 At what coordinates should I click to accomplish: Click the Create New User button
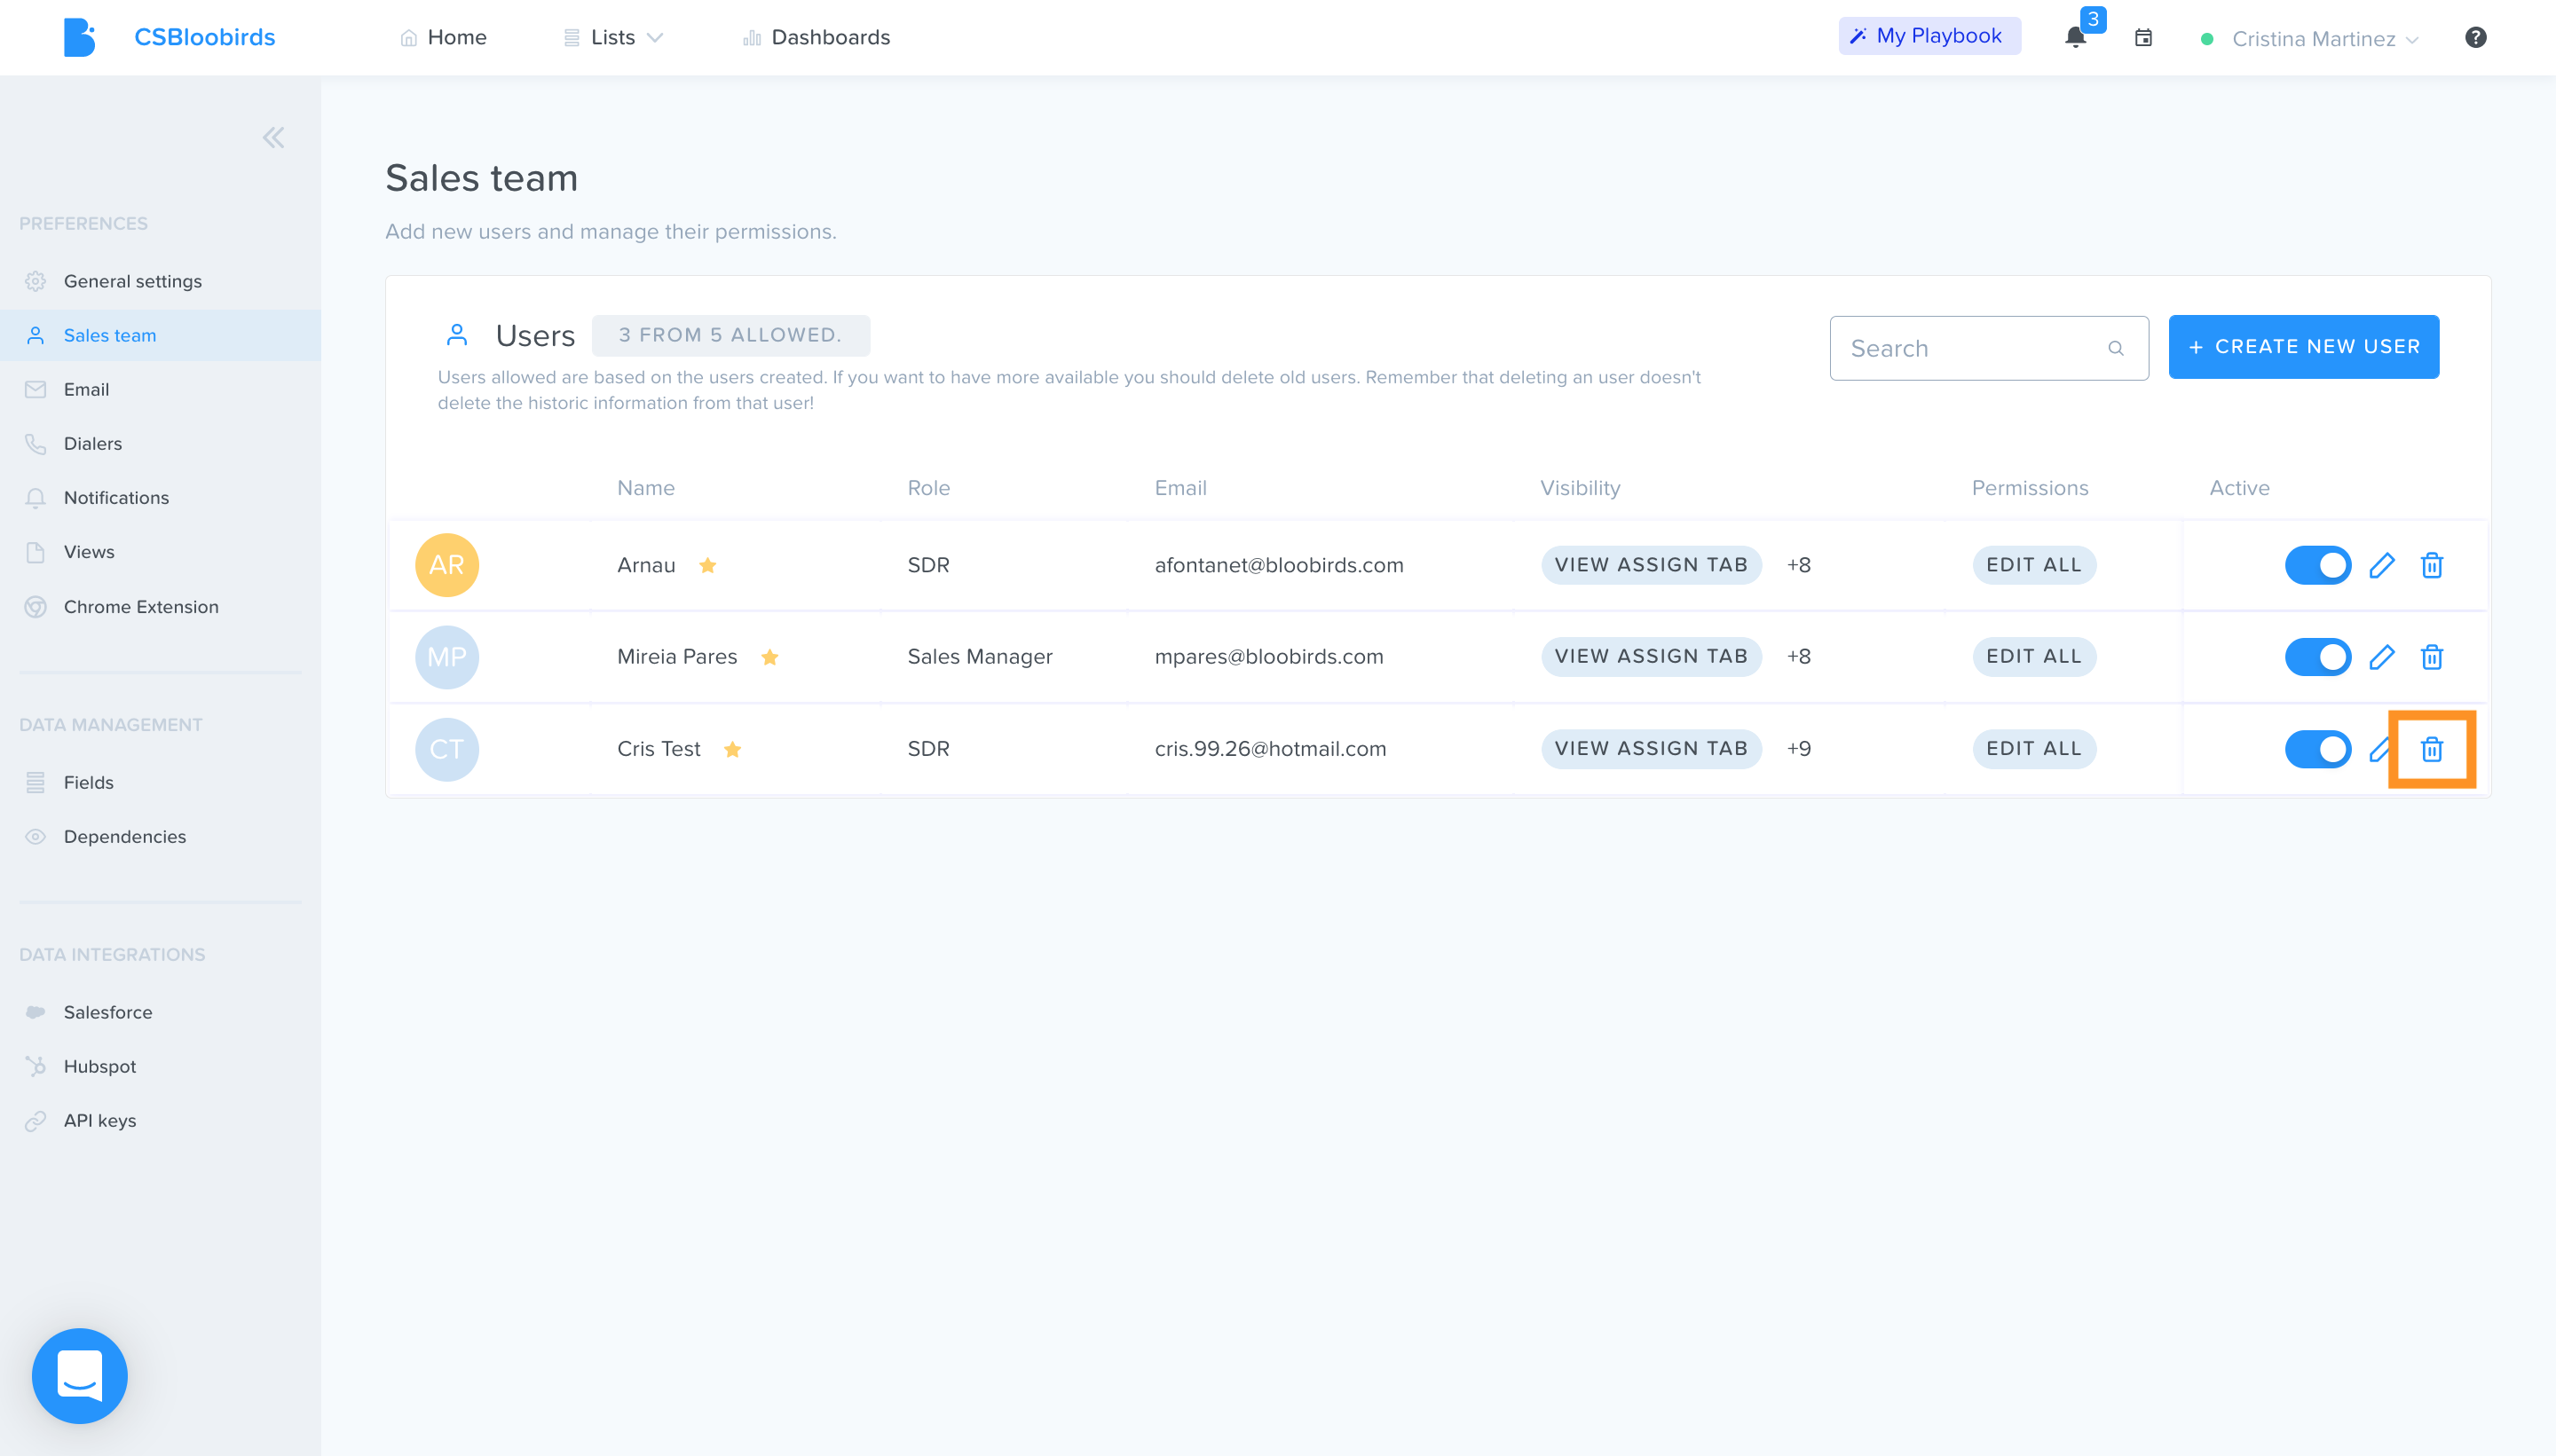coord(2303,347)
